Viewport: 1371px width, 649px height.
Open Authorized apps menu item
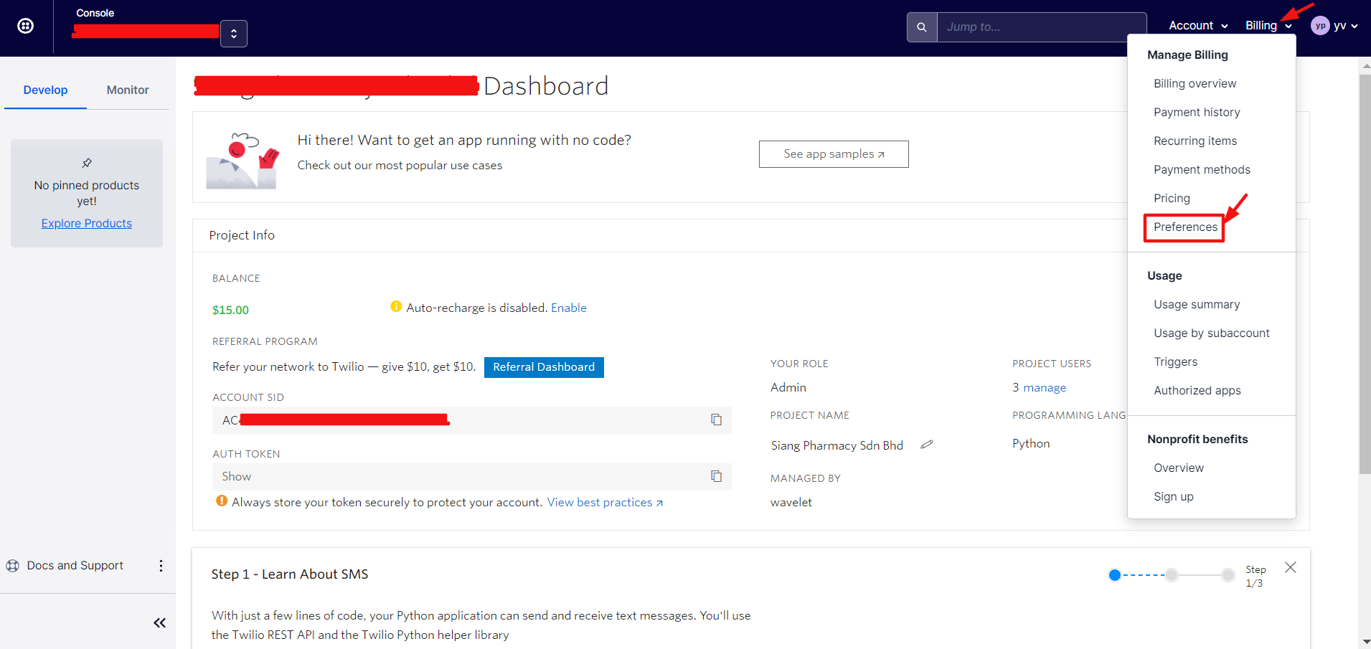point(1197,391)
